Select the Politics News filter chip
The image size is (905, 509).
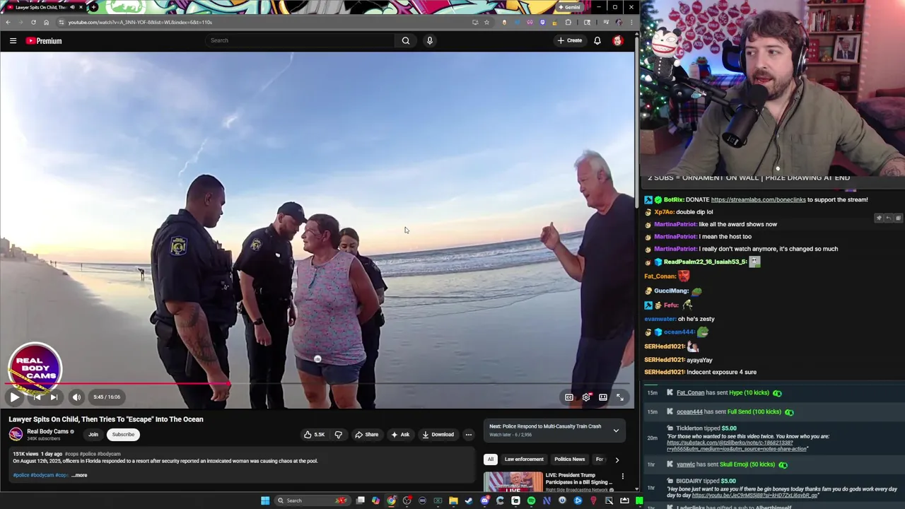coord(569,460)
